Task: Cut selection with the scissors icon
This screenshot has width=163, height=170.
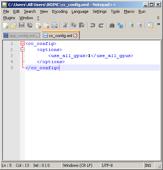Action: [x=65, y=25]
